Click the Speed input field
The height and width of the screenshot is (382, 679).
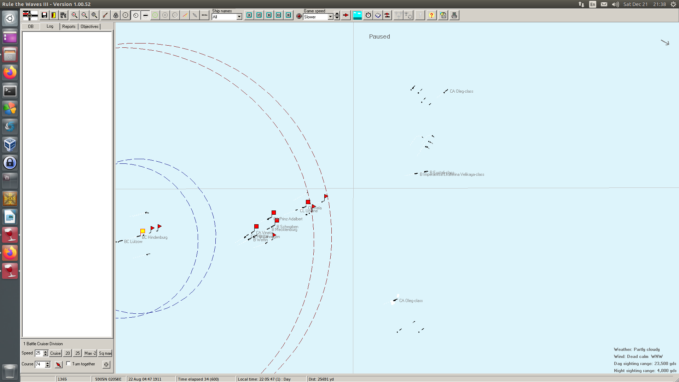(x=39, y=353)
